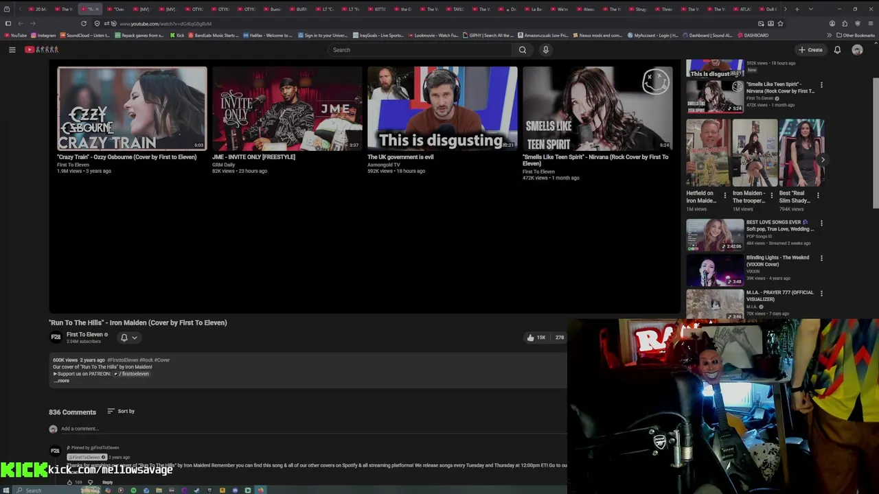Open 'The UK government is evil' title
The width and height of the screenshot is (879, 494).
[x=400, y=157]
